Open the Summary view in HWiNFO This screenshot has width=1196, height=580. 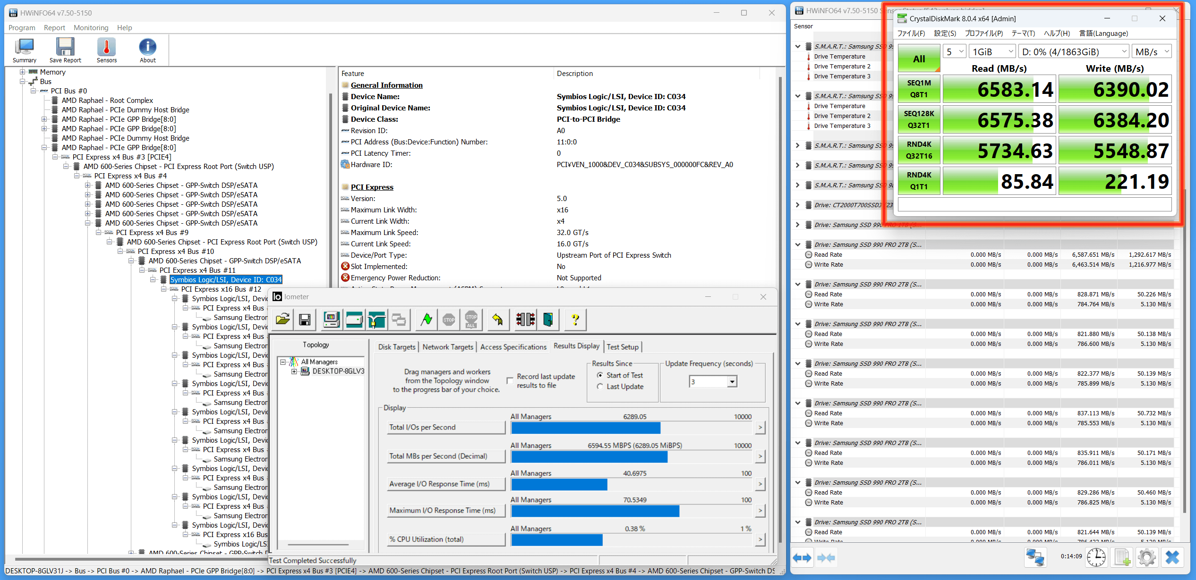[x=25, y=50]
